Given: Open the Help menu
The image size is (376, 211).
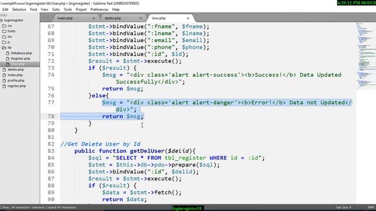Looking at the screenshot, I should [116, 9].
